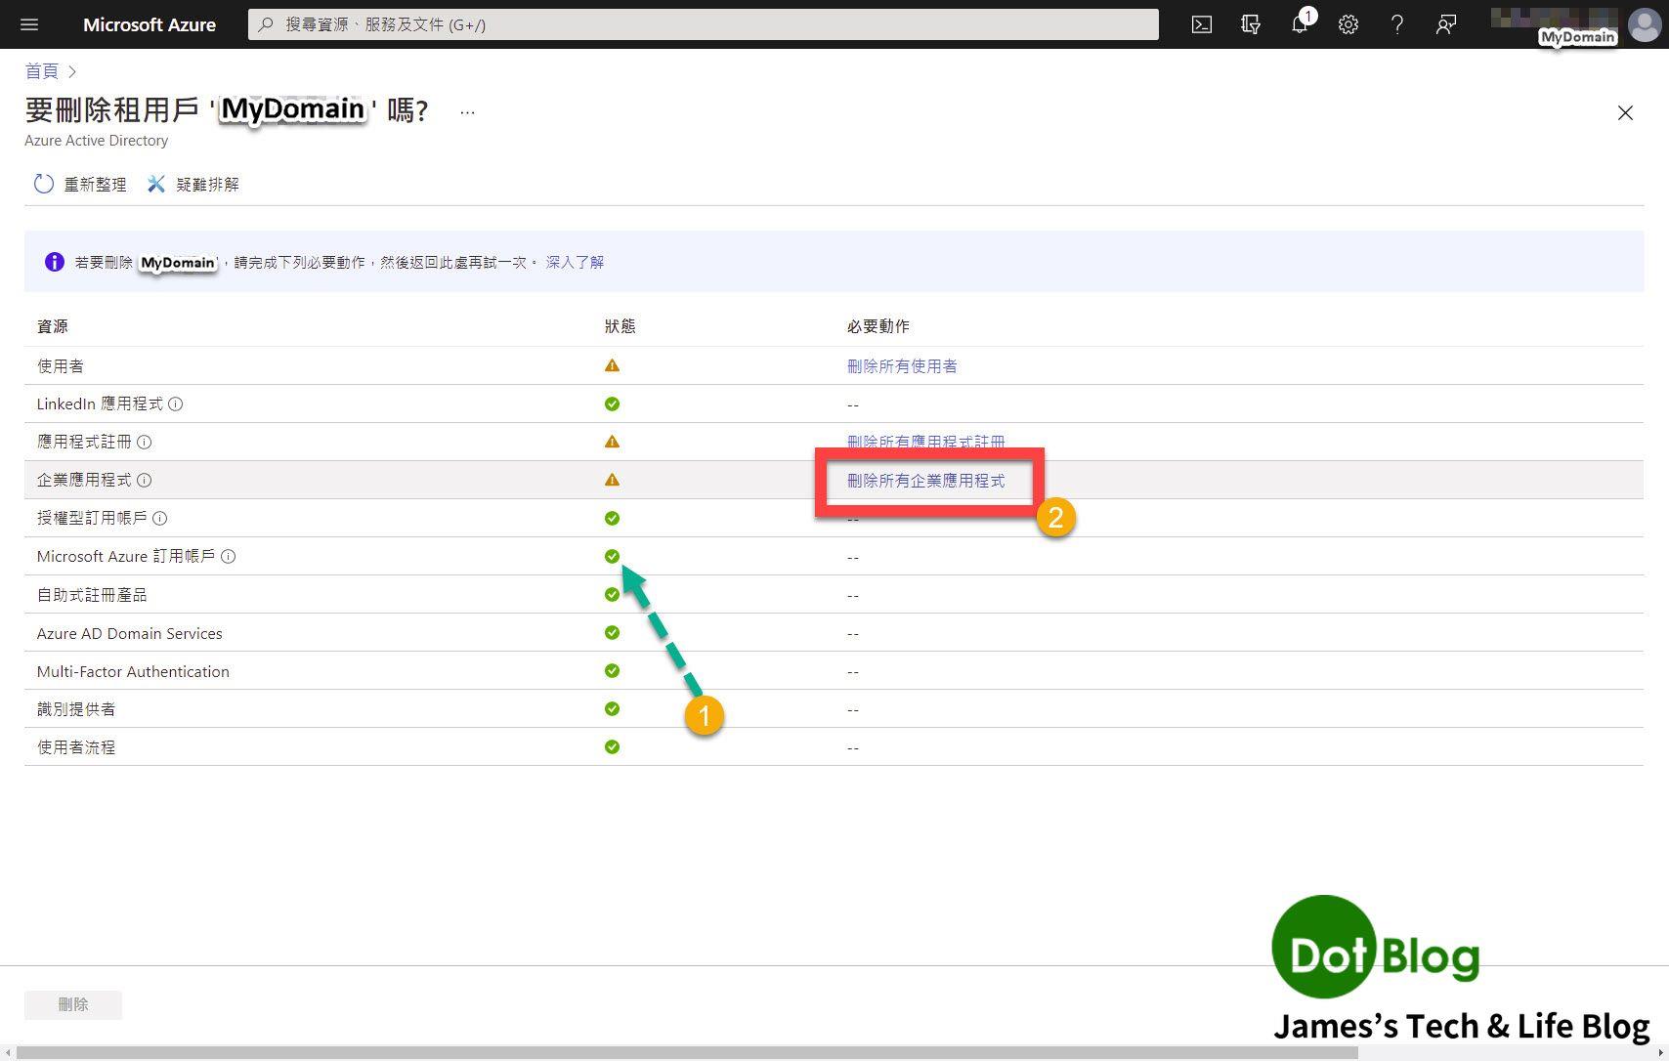
Task: Open the feedback icon in top bar
Action: tap(1446, 24)
